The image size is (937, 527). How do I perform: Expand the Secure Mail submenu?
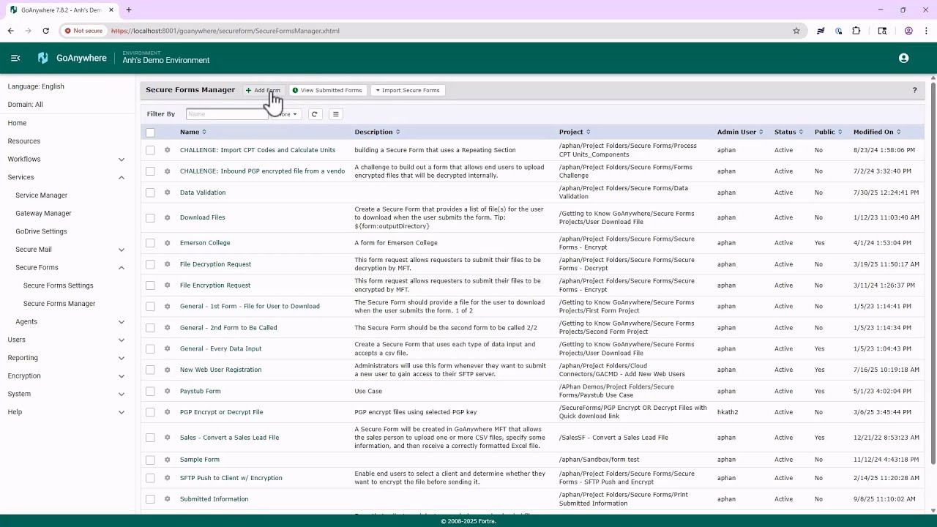pos(122,250)
